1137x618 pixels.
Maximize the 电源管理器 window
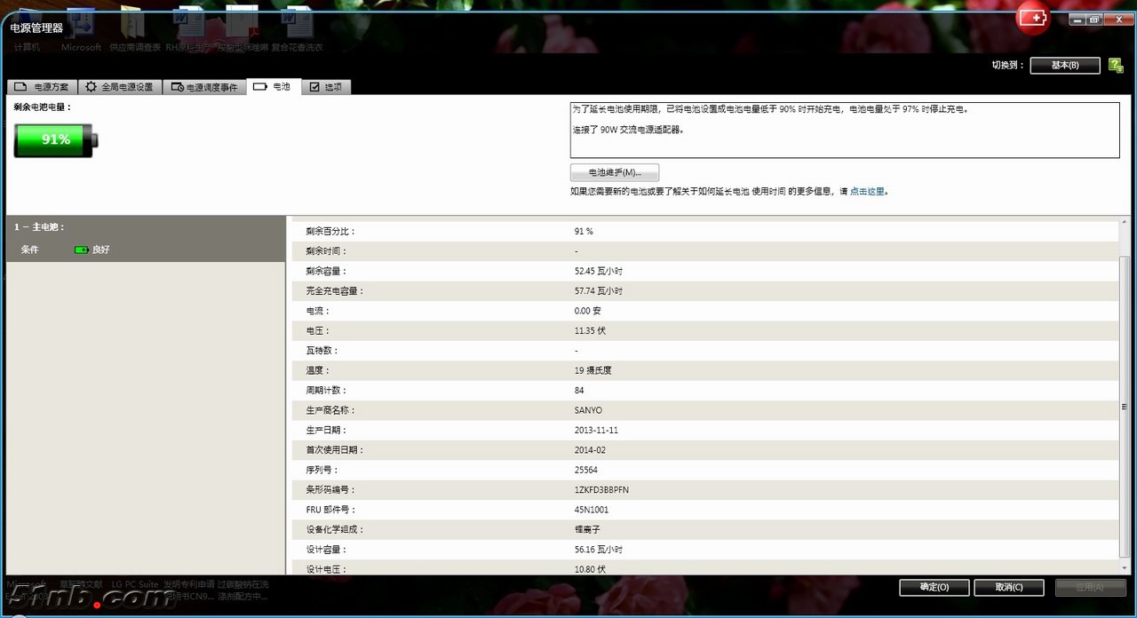pyautogui.click(x=1093, y=20)
